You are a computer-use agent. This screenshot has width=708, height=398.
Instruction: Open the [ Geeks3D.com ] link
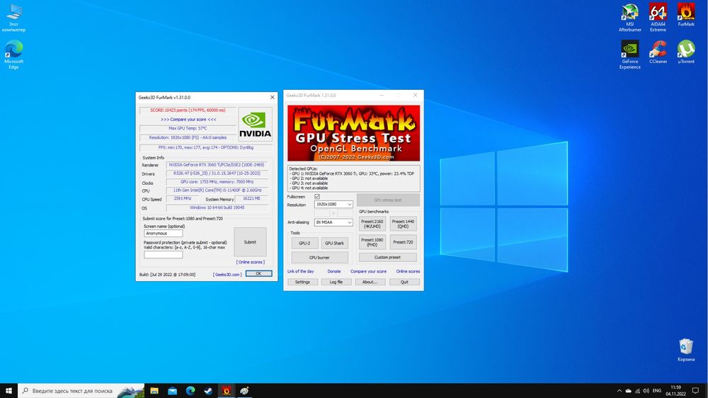227,275
